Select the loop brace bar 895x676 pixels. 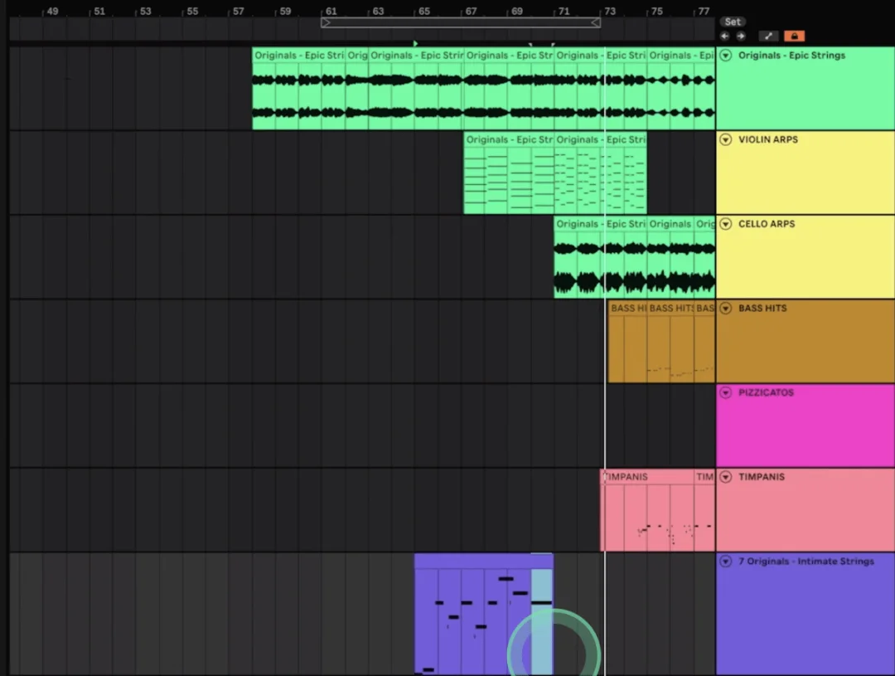click(461, 22)
